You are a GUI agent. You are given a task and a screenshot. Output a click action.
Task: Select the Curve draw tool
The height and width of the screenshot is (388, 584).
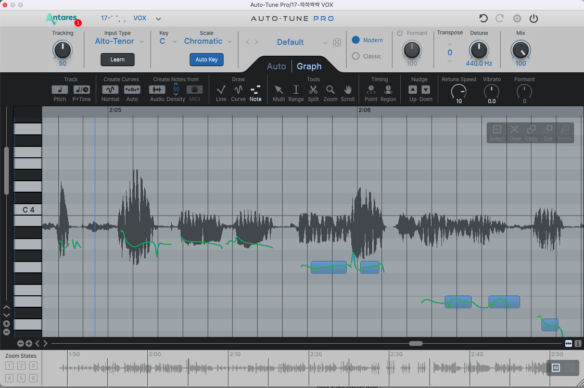tap(238, 90)
